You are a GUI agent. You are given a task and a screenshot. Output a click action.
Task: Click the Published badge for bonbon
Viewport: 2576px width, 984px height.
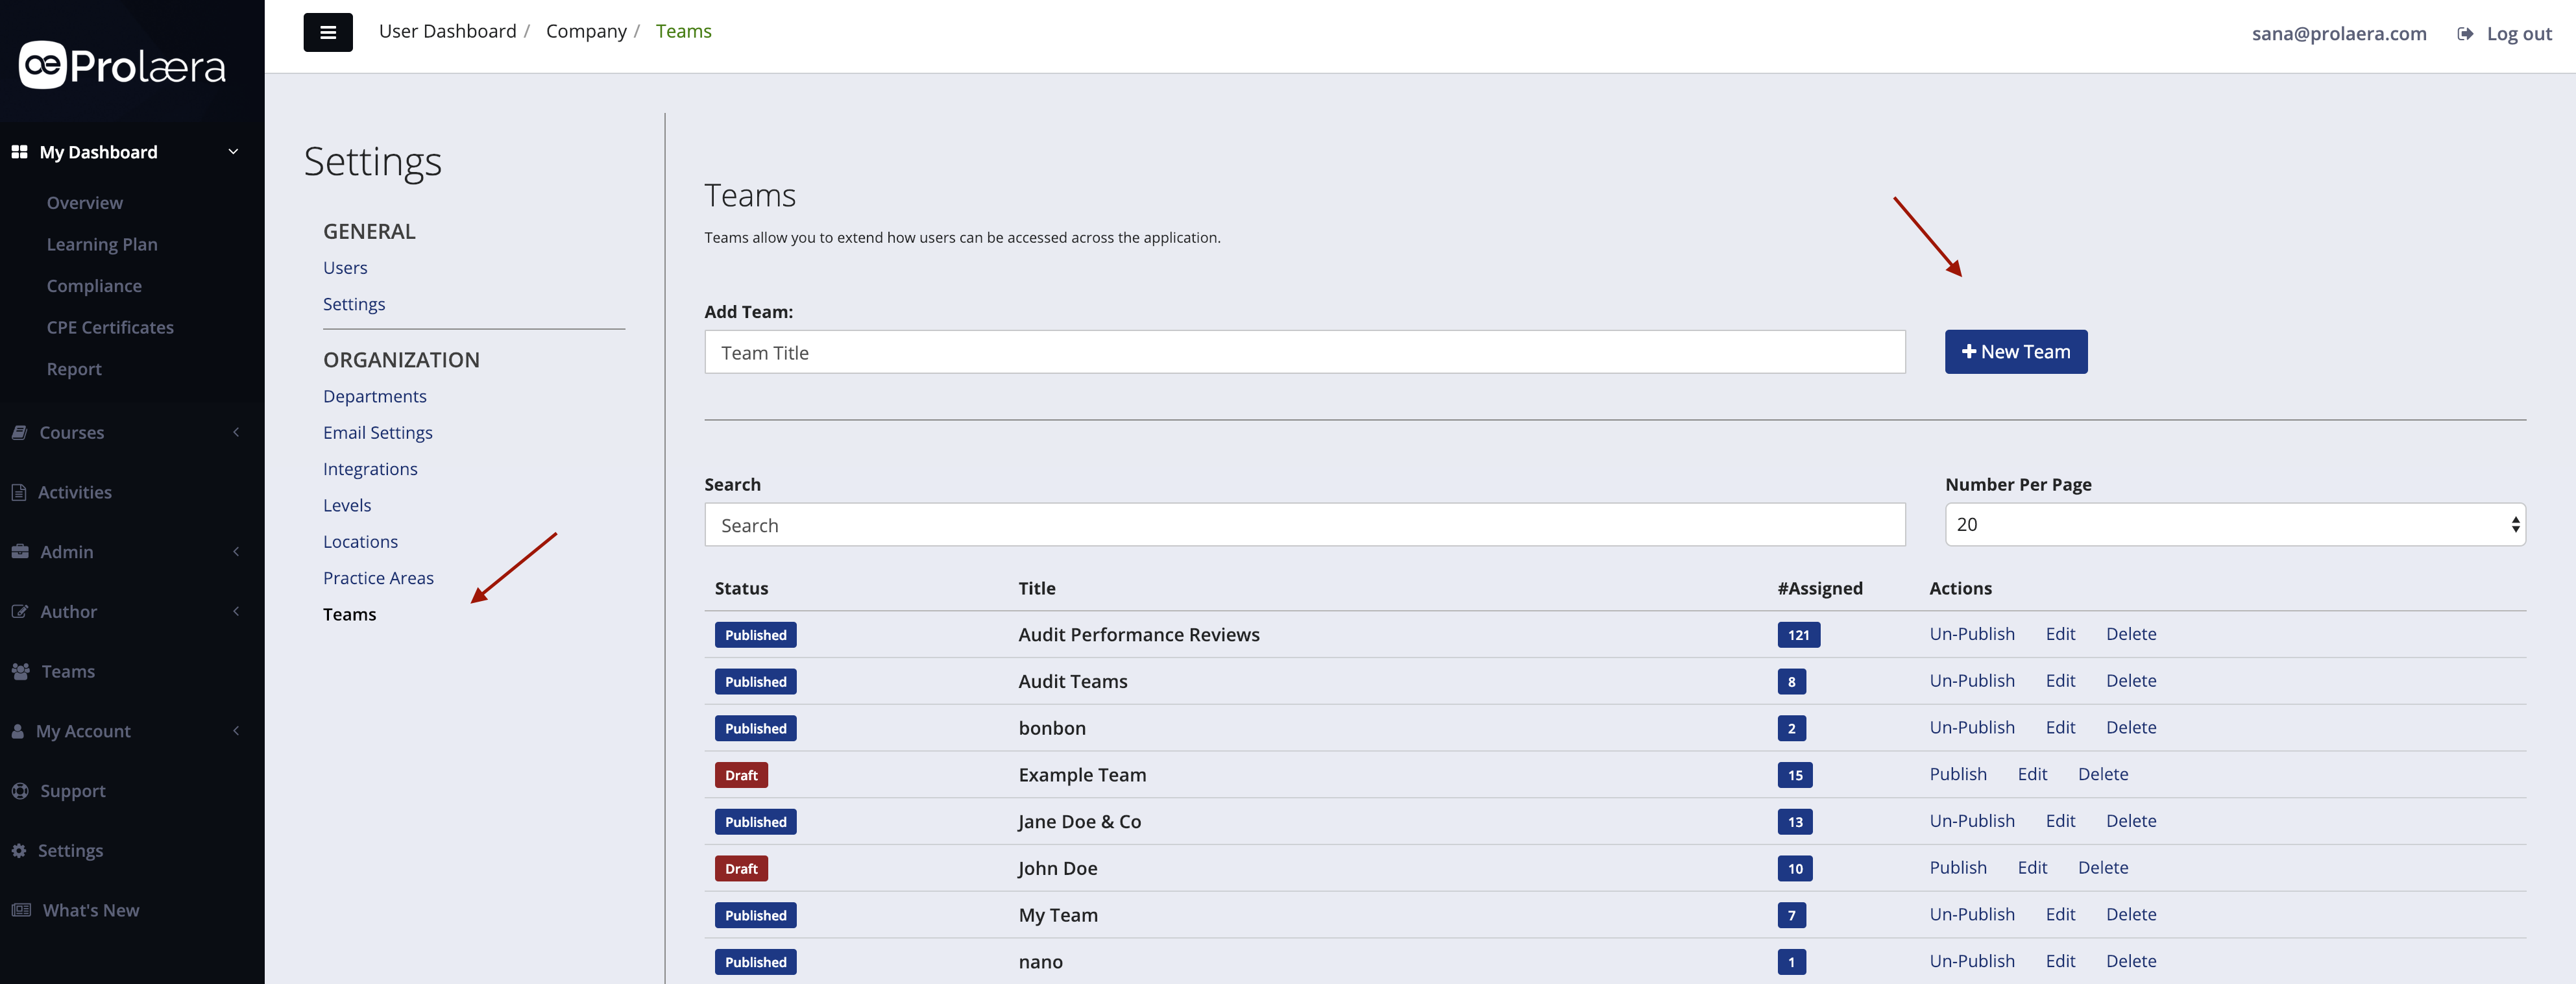756,728
